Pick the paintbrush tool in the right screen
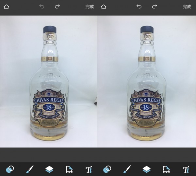The width and height of the screenshot is (196, 176). click(x=127, y=169)
